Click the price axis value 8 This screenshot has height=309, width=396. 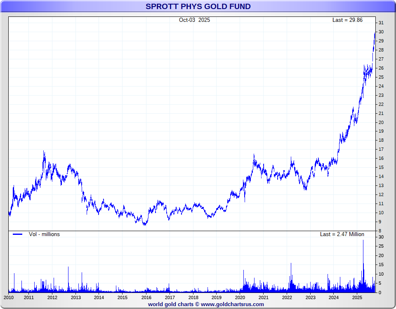point(379,231)
